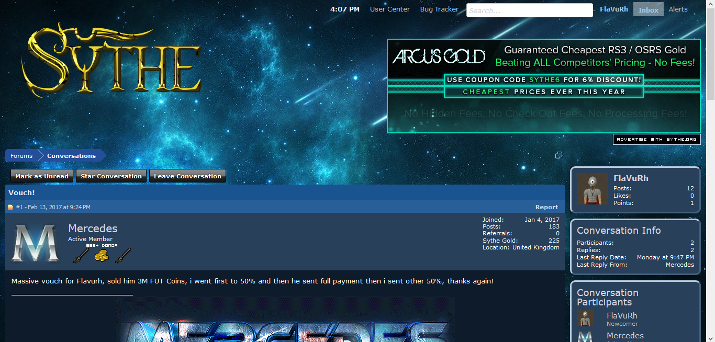Focus the Search field
The width and height of the screenshot is (715, 342).
coord(530,10)
